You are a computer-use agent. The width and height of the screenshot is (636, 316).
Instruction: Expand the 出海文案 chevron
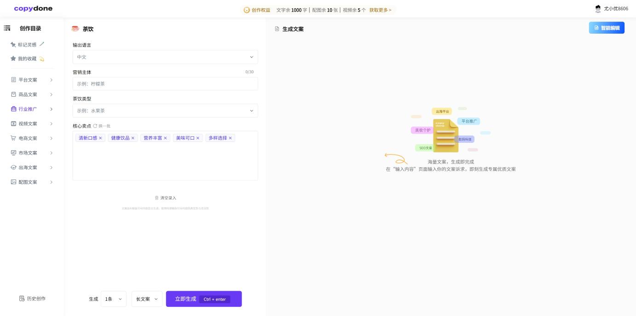click(x=51, y=167)
